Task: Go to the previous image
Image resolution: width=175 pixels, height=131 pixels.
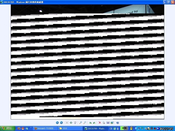Action: [x=57, y=123]
